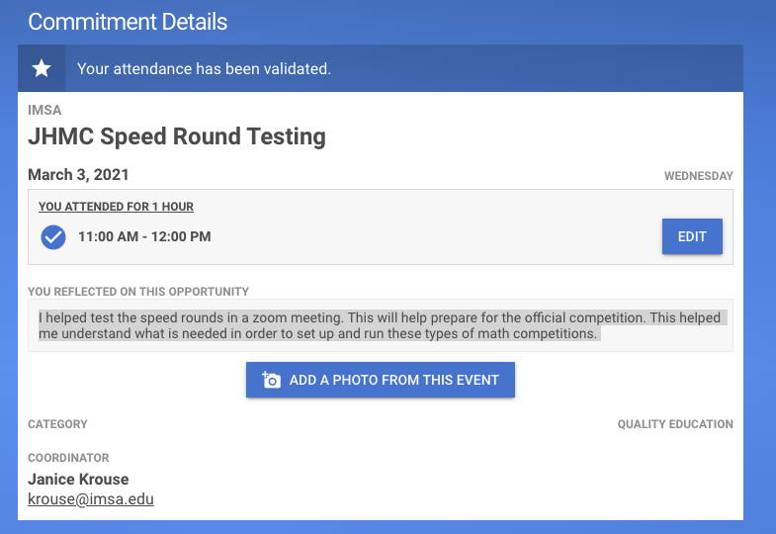This screenshot has width=776, height=534.
Task: Click the WEDNESDAY day label
Action: pyautogui.click(x=698, y=176)
